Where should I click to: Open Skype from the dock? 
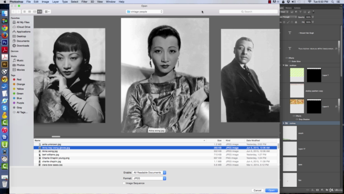(5, 108)
